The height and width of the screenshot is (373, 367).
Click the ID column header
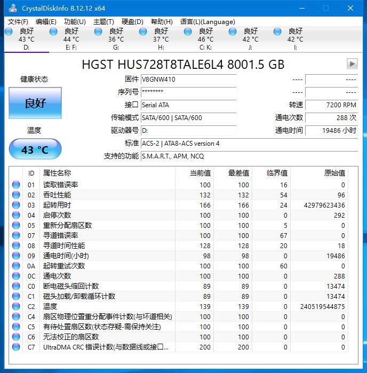pyautogui.click(x=31, y=173)
